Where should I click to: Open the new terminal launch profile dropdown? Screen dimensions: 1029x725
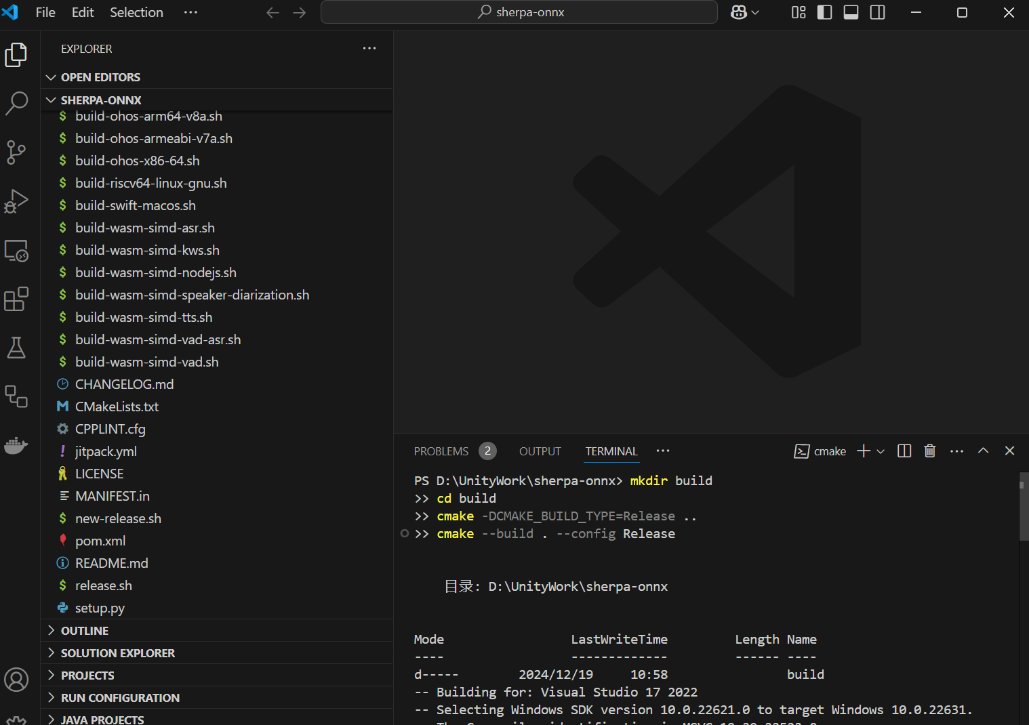(881, 451)
